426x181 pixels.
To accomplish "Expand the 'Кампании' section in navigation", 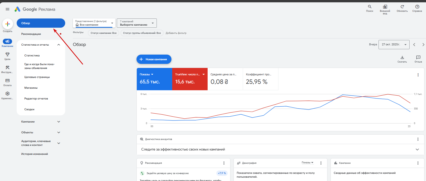I will tap(59, 122).
